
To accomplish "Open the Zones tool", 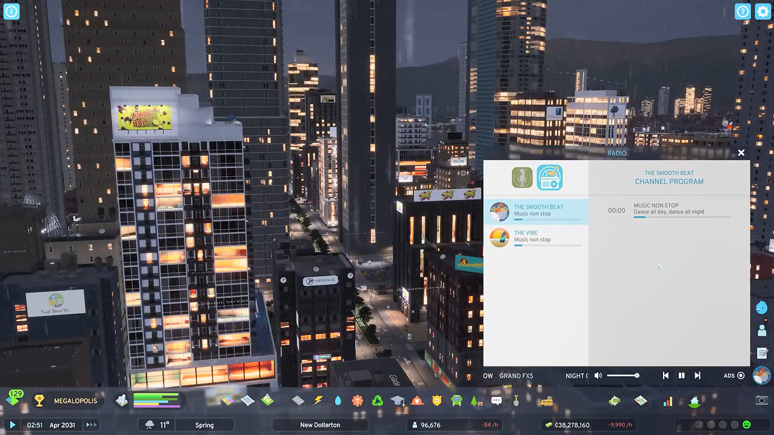I will (x=227, y=400).
